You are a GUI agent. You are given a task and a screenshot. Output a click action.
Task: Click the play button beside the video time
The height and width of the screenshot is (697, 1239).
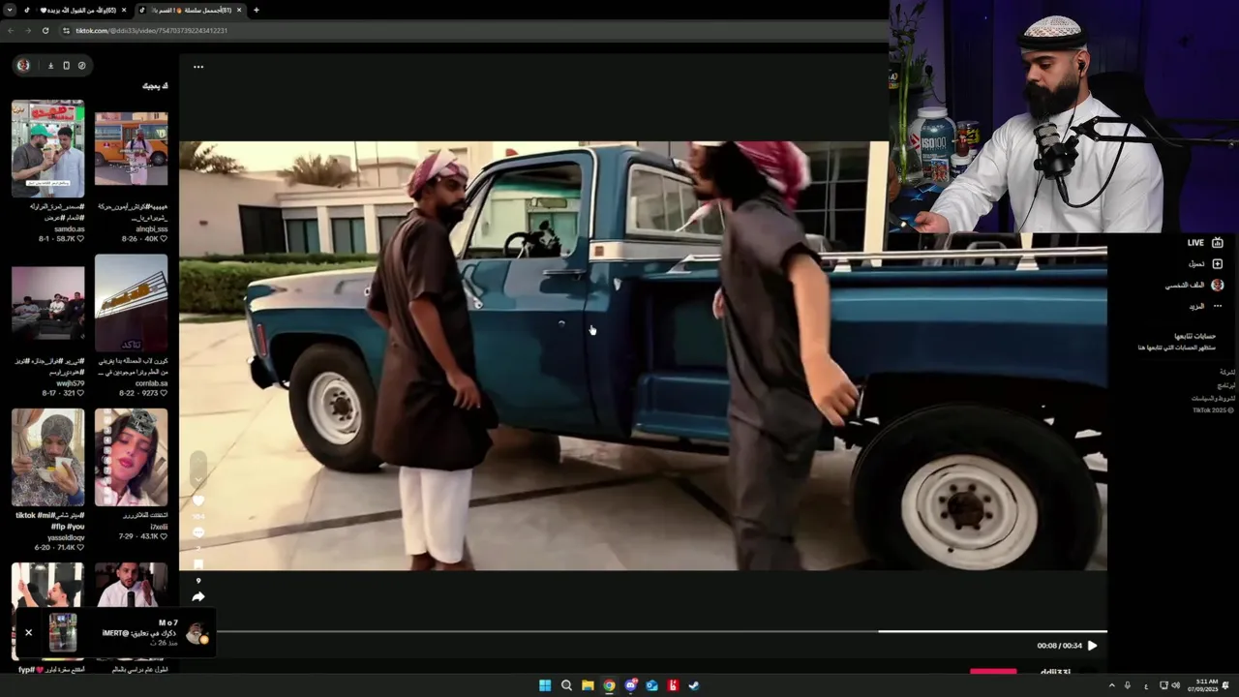pos(1092,646)
